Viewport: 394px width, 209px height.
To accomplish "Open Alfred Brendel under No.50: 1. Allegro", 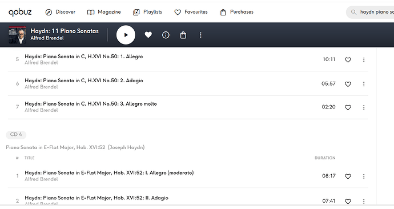I will 41,63.
